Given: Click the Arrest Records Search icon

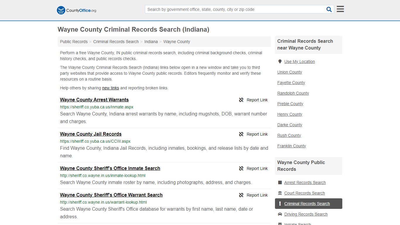Looking at the screenshot, I should pos(280,183).
